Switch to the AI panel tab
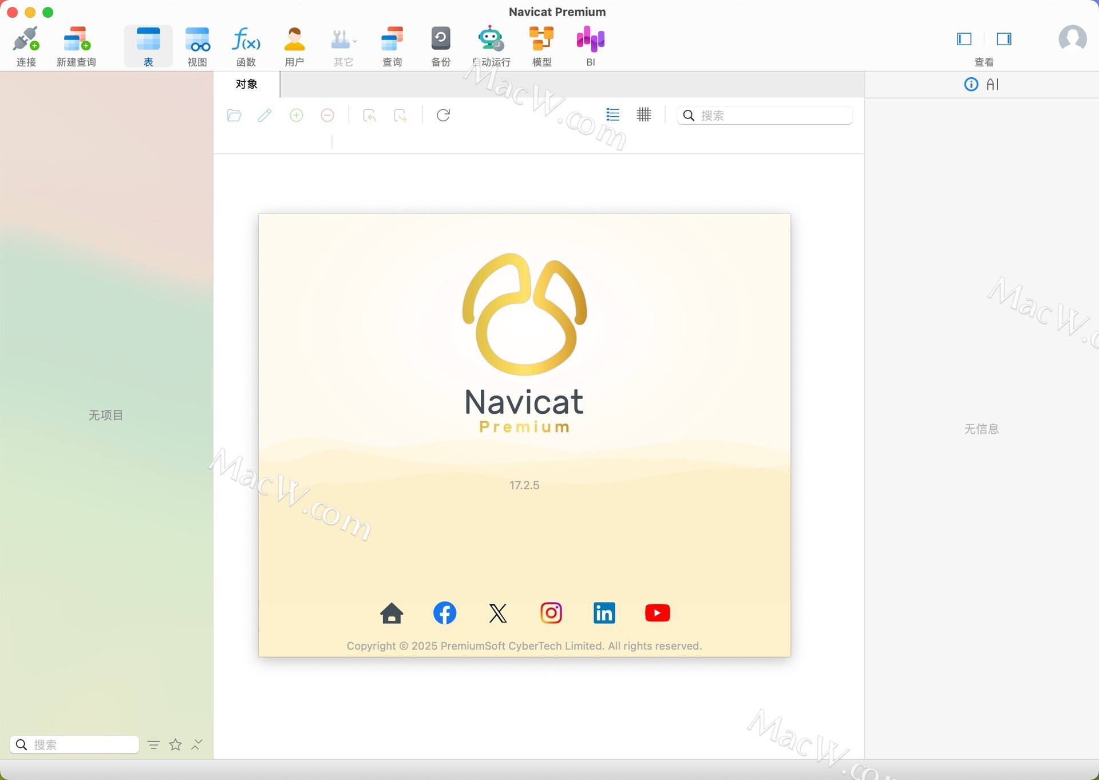1099x780 pixels. click(993, 85)
